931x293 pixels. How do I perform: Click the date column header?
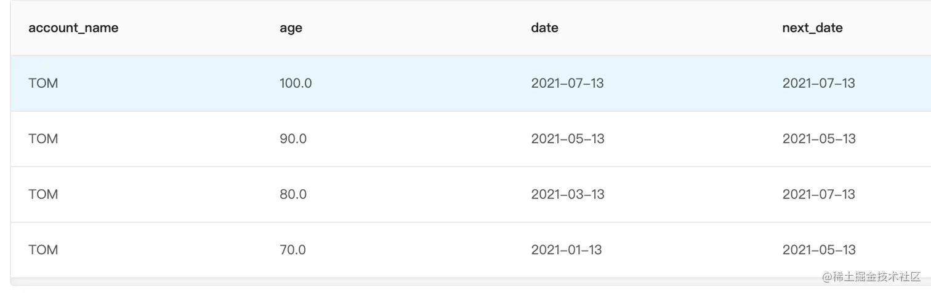coord(544,28)
